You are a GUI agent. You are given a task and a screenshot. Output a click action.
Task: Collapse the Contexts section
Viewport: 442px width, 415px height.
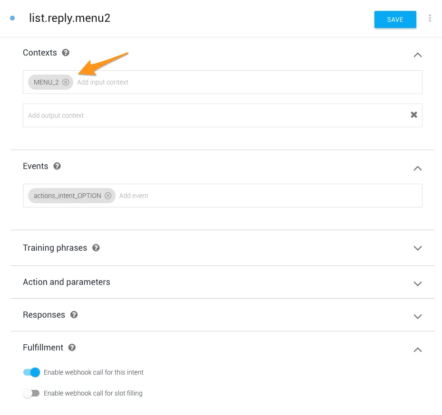[x=418, y=55]
